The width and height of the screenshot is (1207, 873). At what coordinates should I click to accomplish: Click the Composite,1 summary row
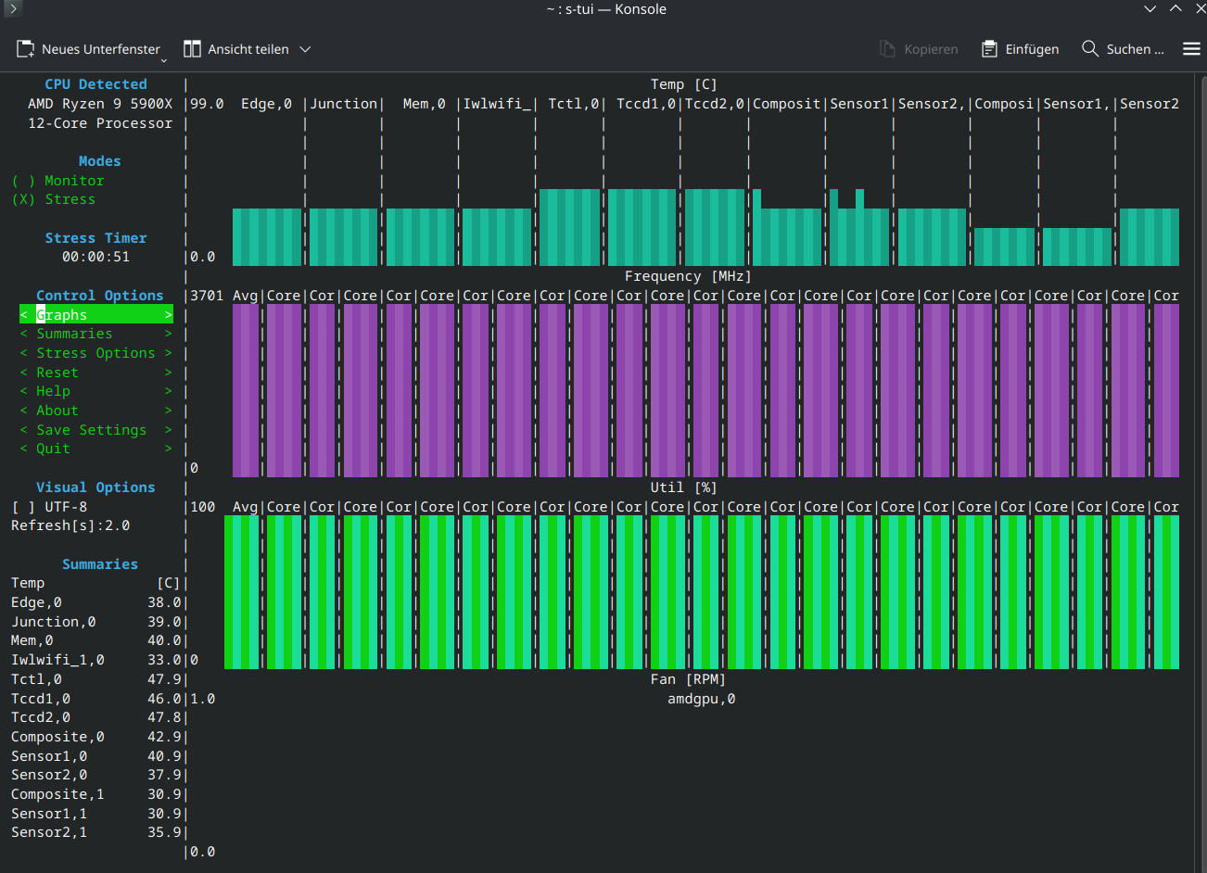coord(96,794)
